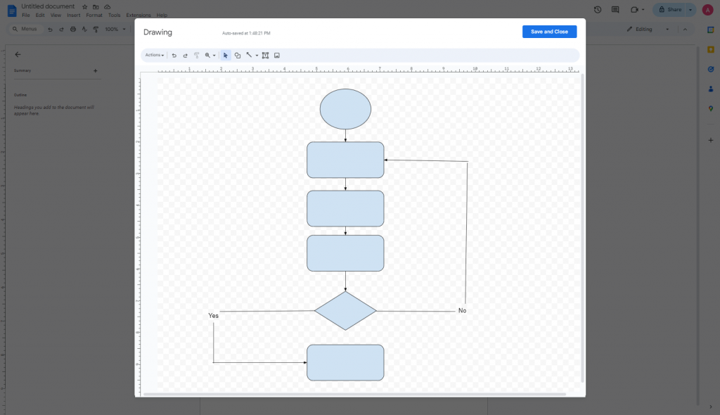Click the Image insert icon in Drawing
The height and width of the screenshot is (415, 720).
click(x=277, y=55)
